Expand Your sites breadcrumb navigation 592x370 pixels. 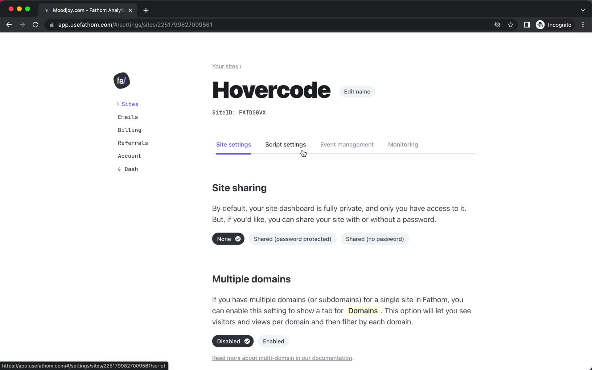point(224,66)
